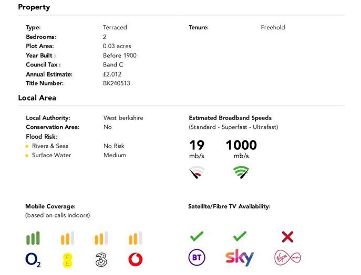Click the Council Tax Band C value
361x275 pixels.
(113, 65)
